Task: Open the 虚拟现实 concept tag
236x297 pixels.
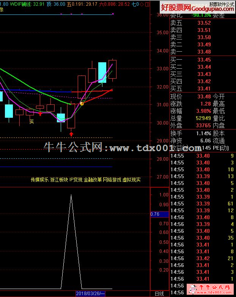Action: tap(132, 180)
